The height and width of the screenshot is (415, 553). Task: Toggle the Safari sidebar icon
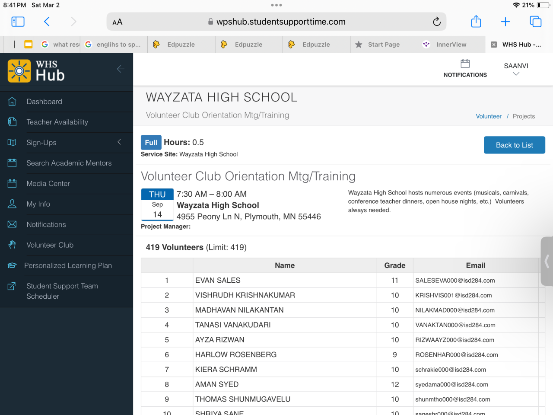(x=18, y=22)
